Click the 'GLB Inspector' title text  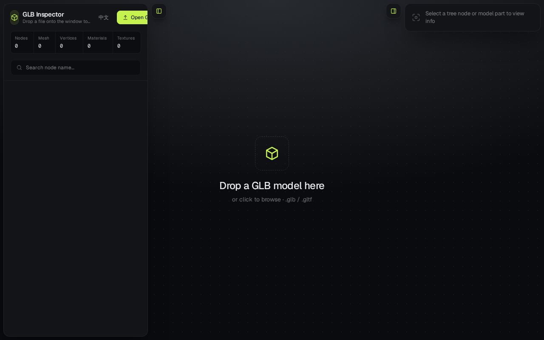click(43, 14)
